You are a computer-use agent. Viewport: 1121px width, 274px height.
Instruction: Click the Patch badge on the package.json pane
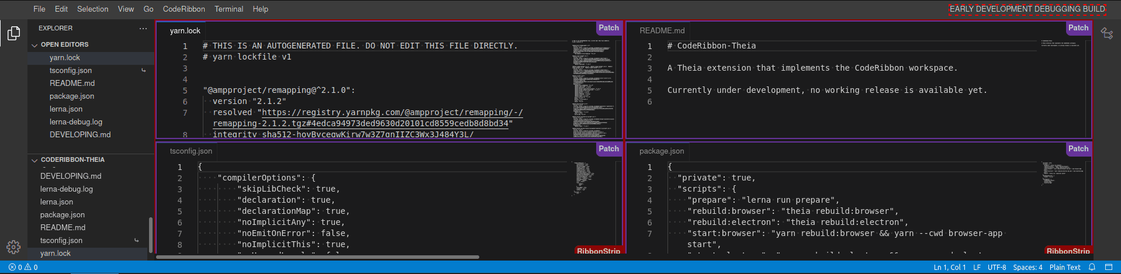click(1078, 149)
